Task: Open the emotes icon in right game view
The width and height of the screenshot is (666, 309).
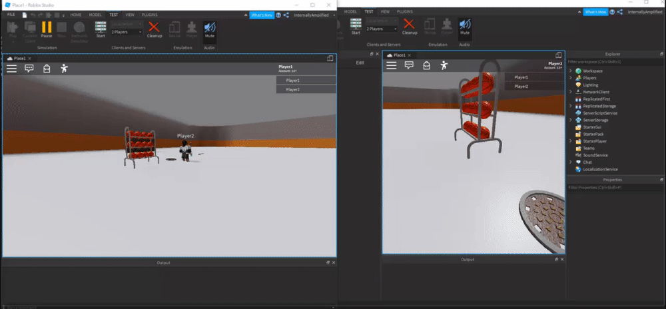Action: [444, 65]
